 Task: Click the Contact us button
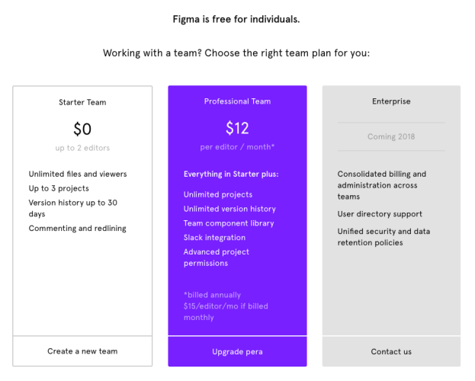[391, 351]
